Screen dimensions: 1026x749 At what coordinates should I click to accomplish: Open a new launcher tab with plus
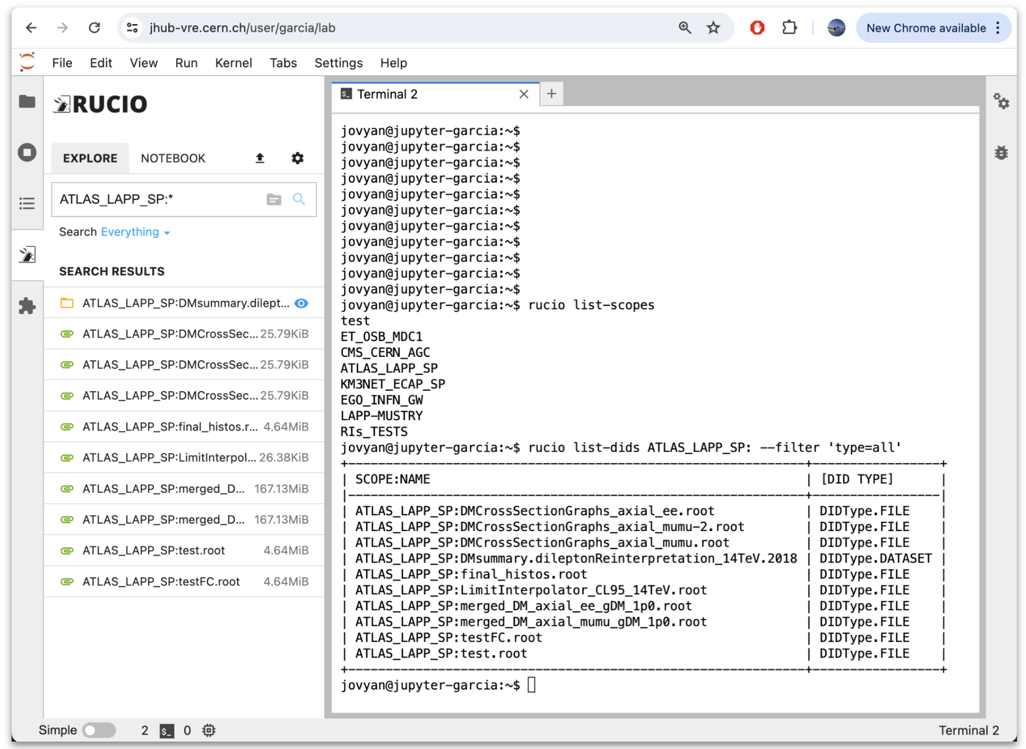click(551, 94)
